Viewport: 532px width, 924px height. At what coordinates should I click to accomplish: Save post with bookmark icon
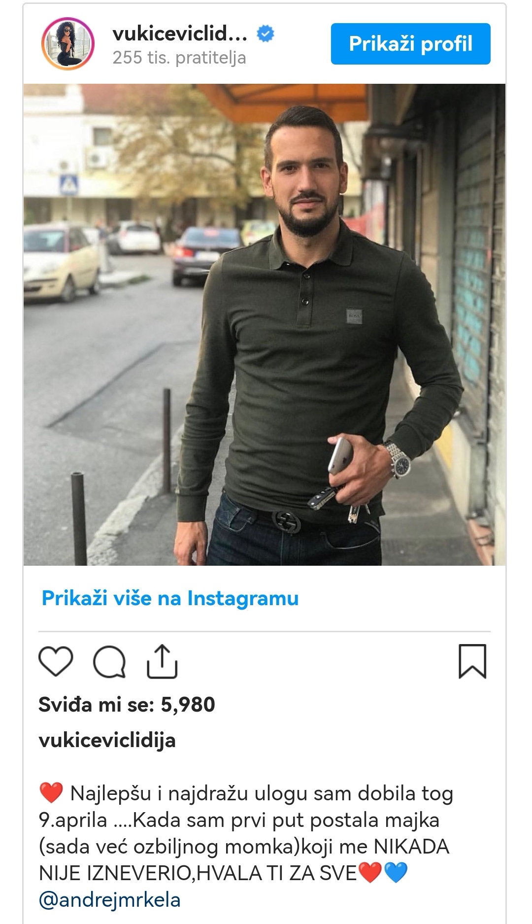[472, 661]
